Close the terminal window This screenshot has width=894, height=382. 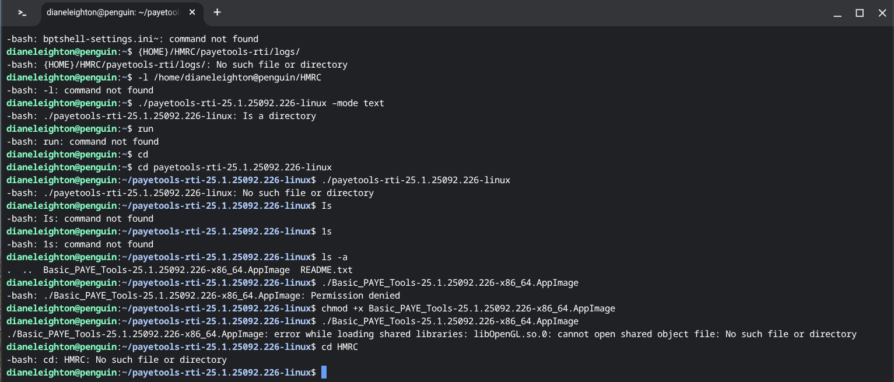[x=882, y=12]
